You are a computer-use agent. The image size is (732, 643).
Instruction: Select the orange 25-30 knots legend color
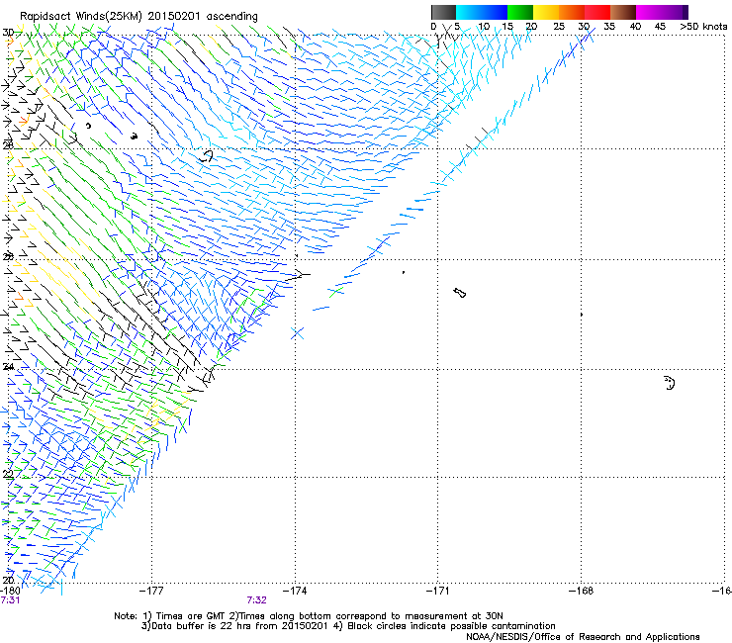click(572, 12)
